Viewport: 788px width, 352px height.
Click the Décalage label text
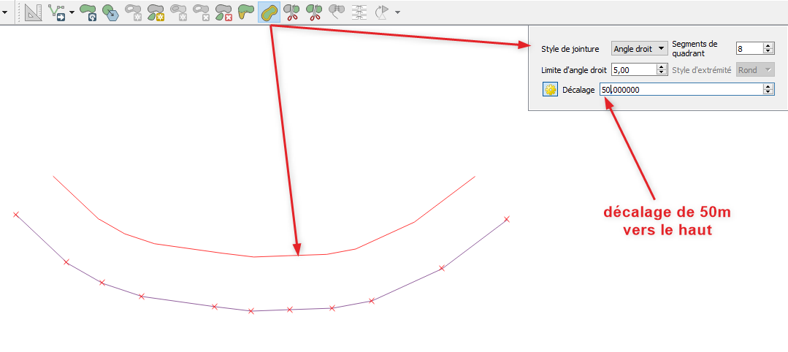pos(579,90)
